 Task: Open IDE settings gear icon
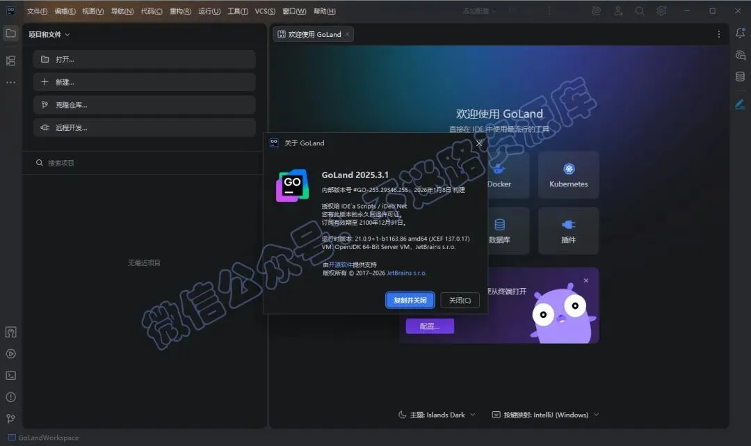click(x=661, y=11)
